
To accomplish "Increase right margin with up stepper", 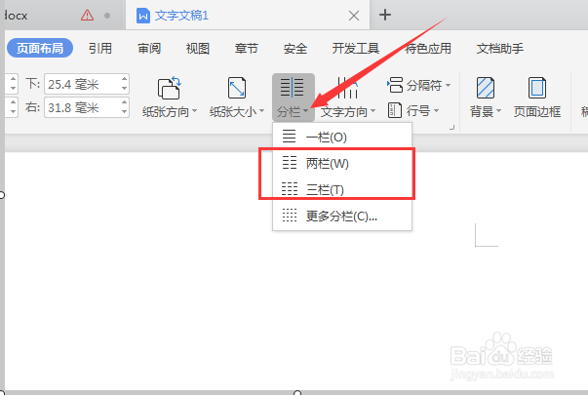I will tap(125, 102).
